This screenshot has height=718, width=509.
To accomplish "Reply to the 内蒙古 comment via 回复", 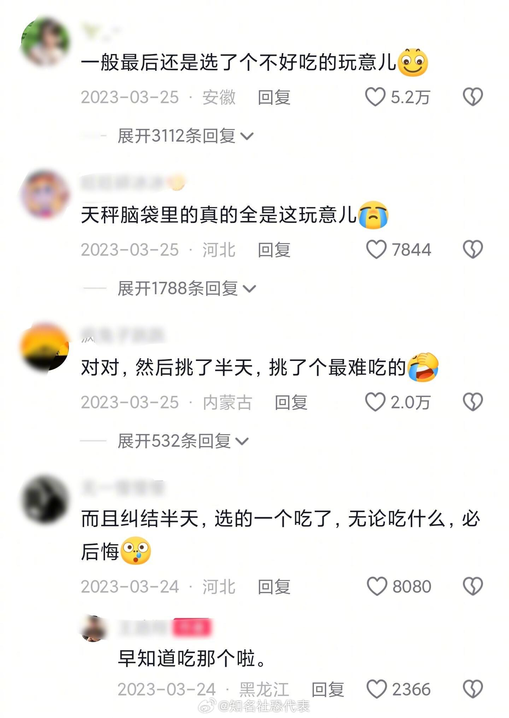I will tap(291, 402).
